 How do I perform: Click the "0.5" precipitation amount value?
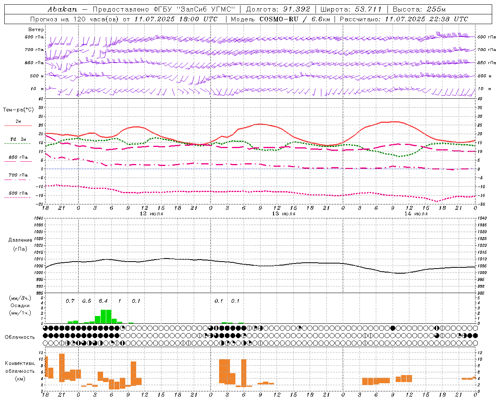(86, 301)
